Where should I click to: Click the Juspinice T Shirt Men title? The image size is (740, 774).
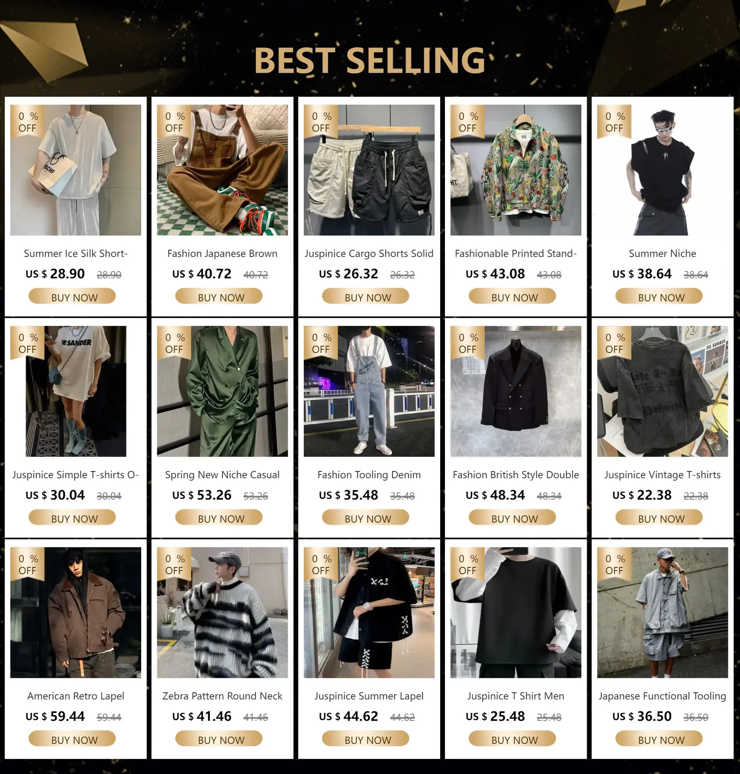tap(516, 696)
